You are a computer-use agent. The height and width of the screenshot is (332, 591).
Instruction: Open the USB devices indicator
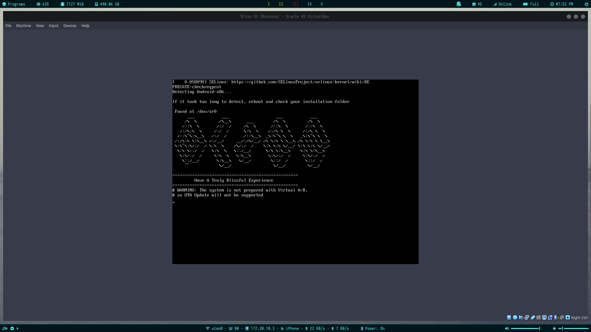(x=533, y=318)
